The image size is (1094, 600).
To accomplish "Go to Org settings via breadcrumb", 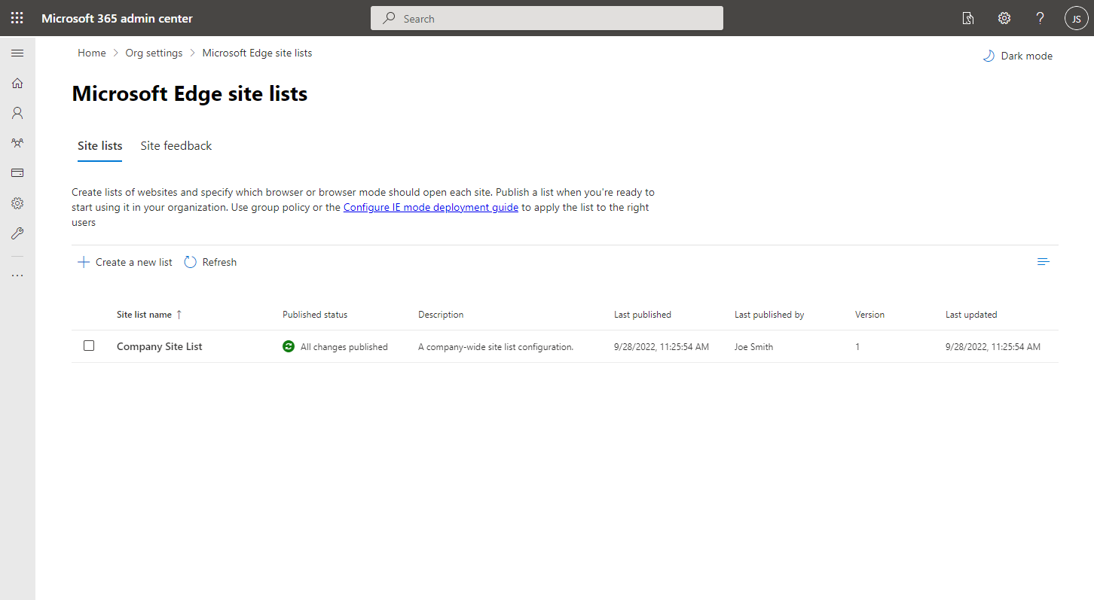I will point(154,52).
